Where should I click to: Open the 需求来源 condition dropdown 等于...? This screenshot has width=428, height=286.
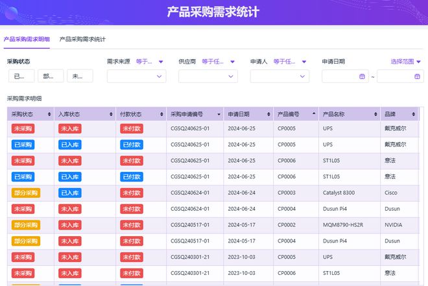149,62
